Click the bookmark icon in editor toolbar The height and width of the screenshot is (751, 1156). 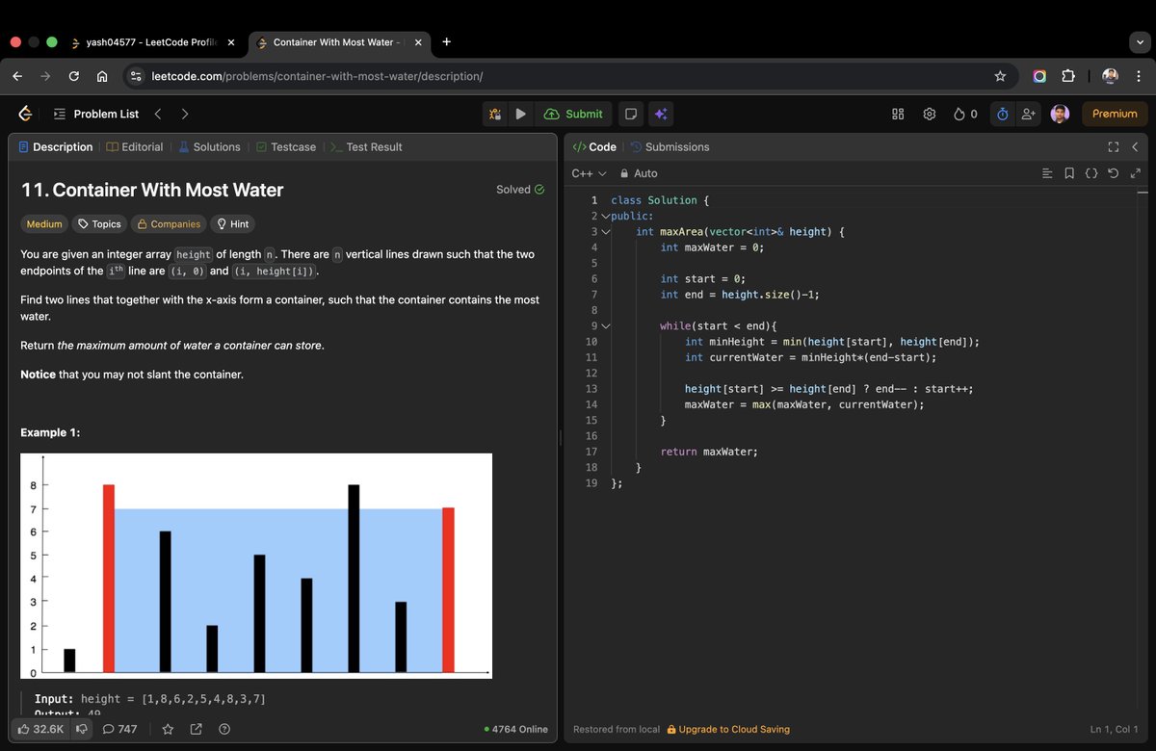[x=1069, y=173]
